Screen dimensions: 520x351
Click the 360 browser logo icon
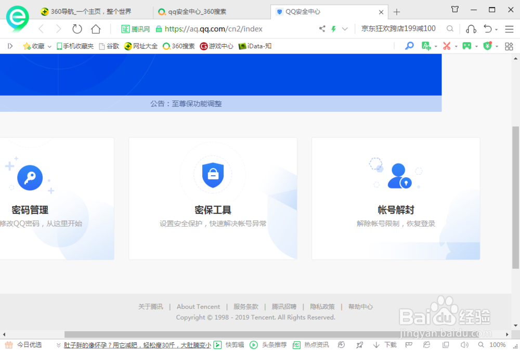pyautogui.click(x=17, y=19)
